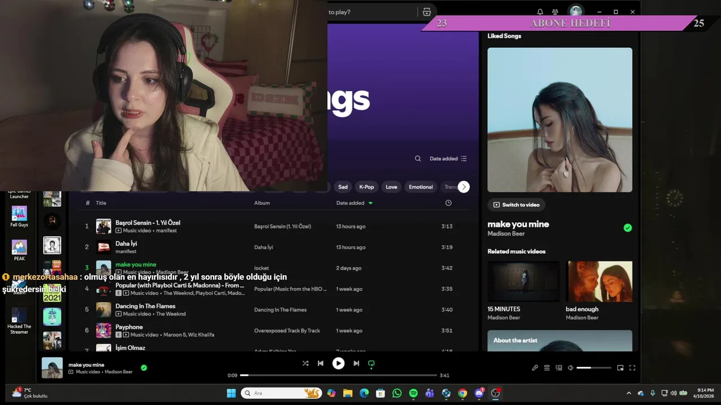Screen dimensions: 721x405
Task: Skip to the next track
Action: 356,363
